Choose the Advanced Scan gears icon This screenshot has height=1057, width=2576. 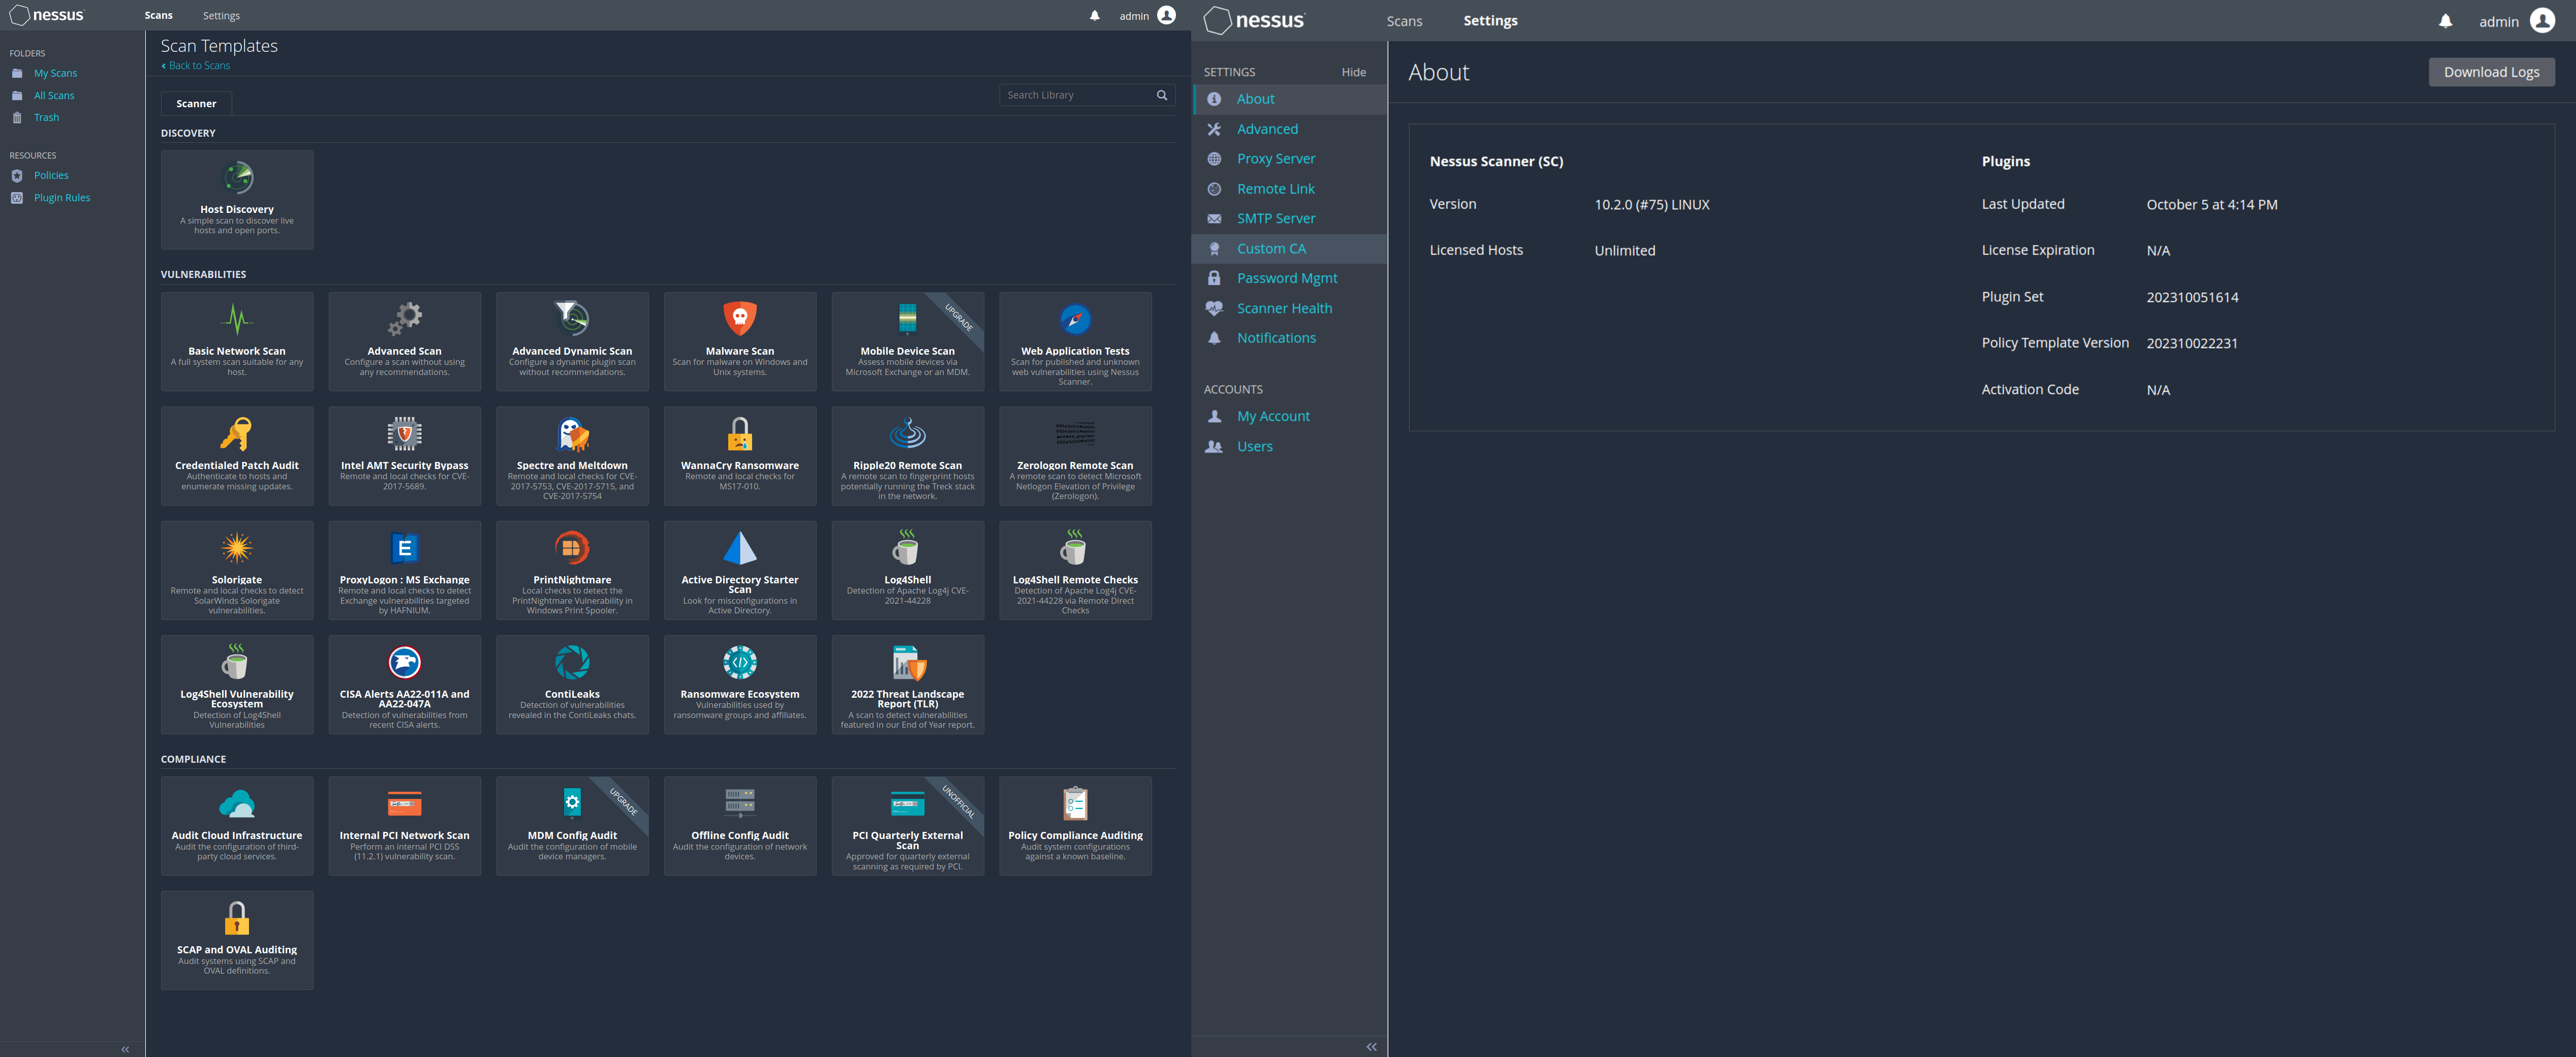click(x=404, y=319)
